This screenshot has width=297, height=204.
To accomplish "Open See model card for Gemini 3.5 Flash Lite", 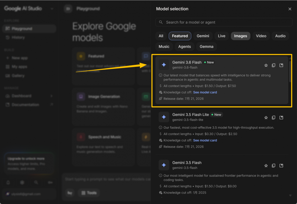I will [205, 141].
